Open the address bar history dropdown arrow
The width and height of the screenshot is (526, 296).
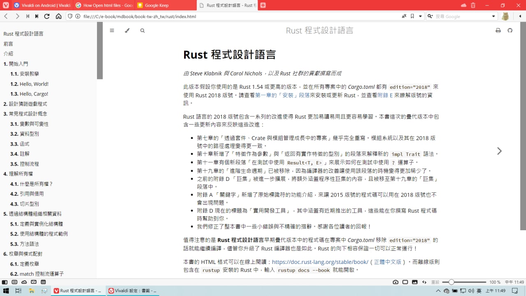pos(420,16)
